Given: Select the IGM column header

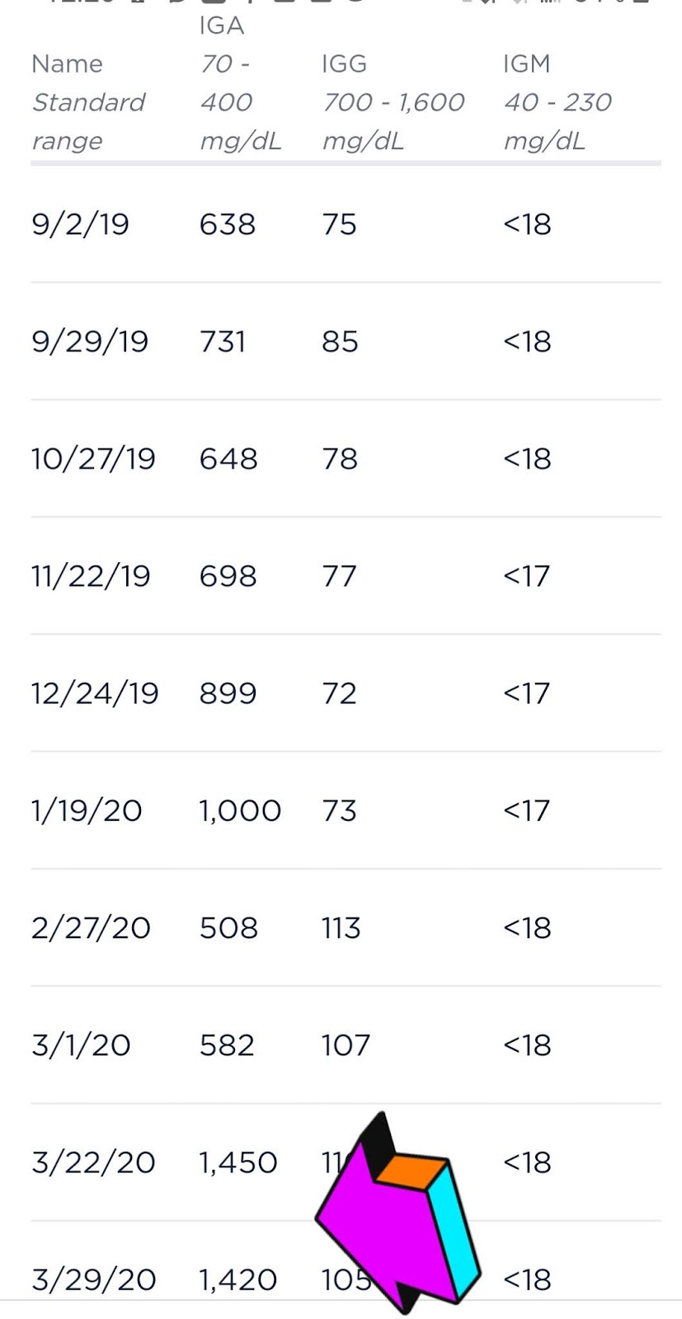Looking at the screenshot, I should [x=526, y=63].
